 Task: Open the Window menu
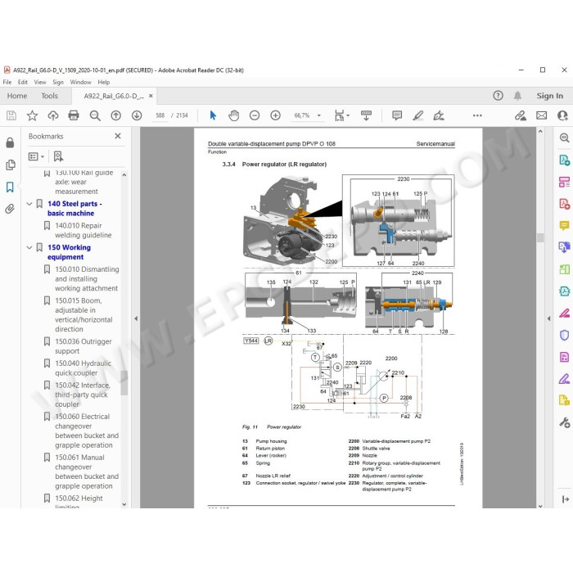tap(80, 82)
